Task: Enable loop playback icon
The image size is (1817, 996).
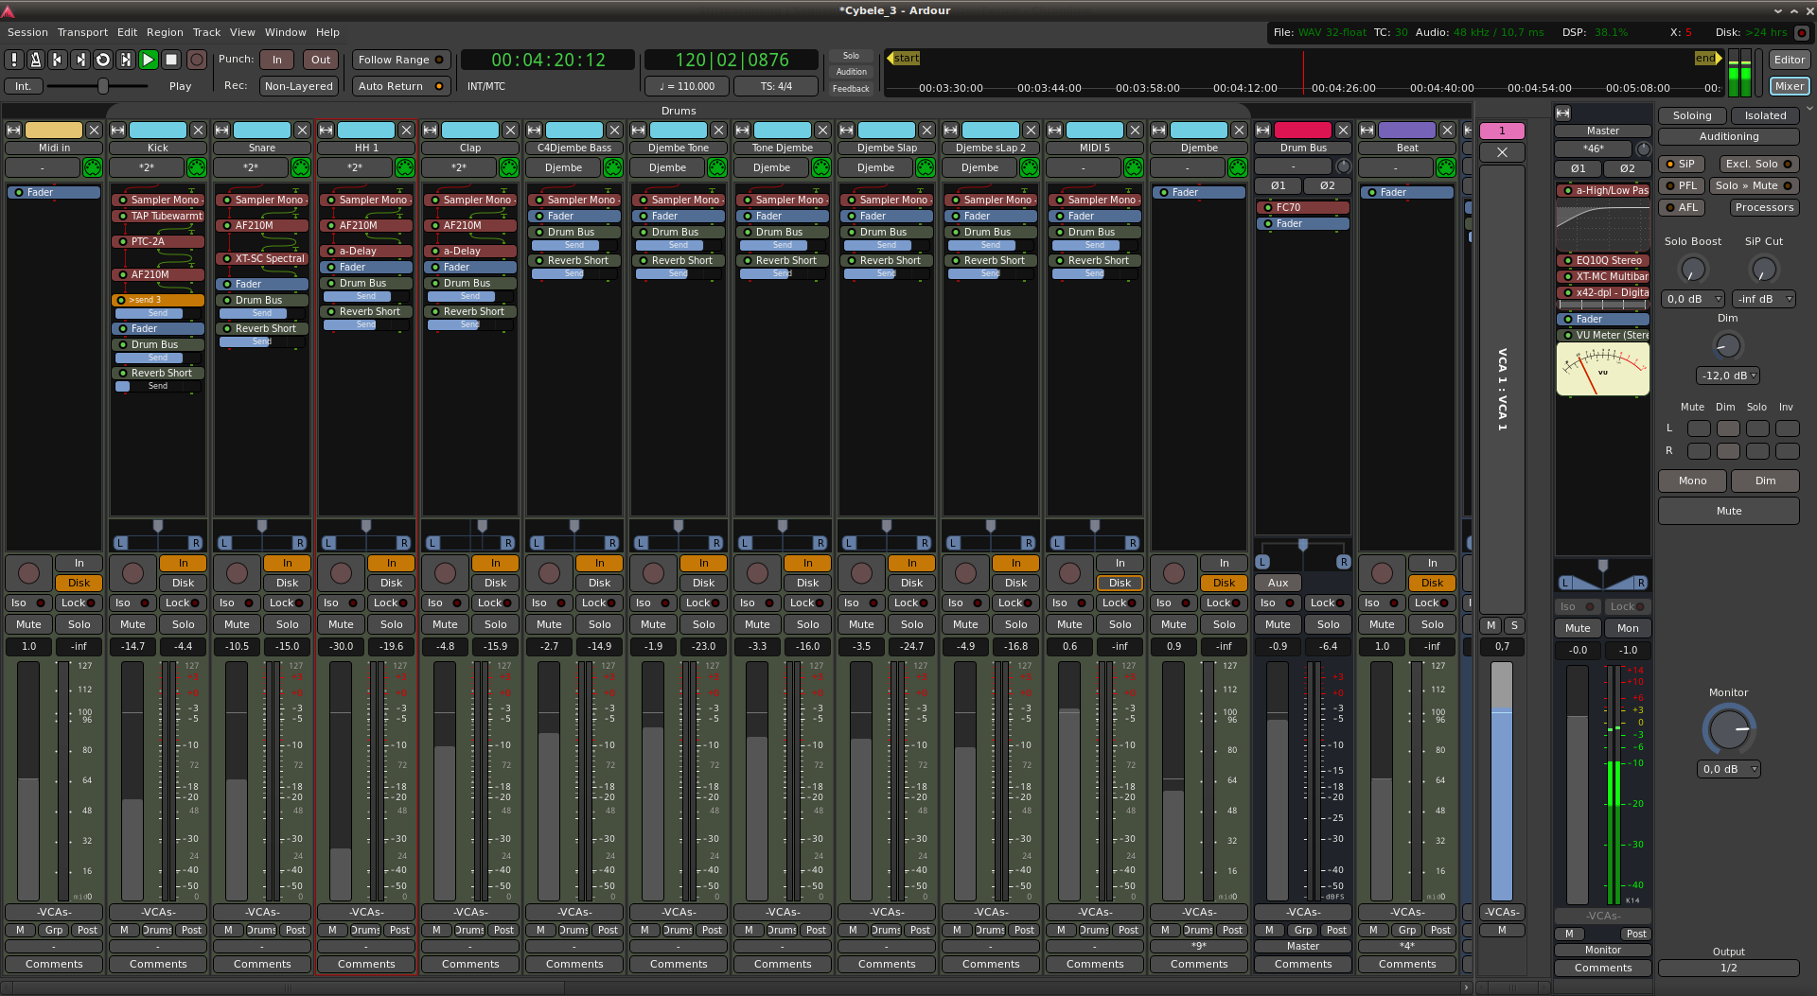Action: click(103, 60)
